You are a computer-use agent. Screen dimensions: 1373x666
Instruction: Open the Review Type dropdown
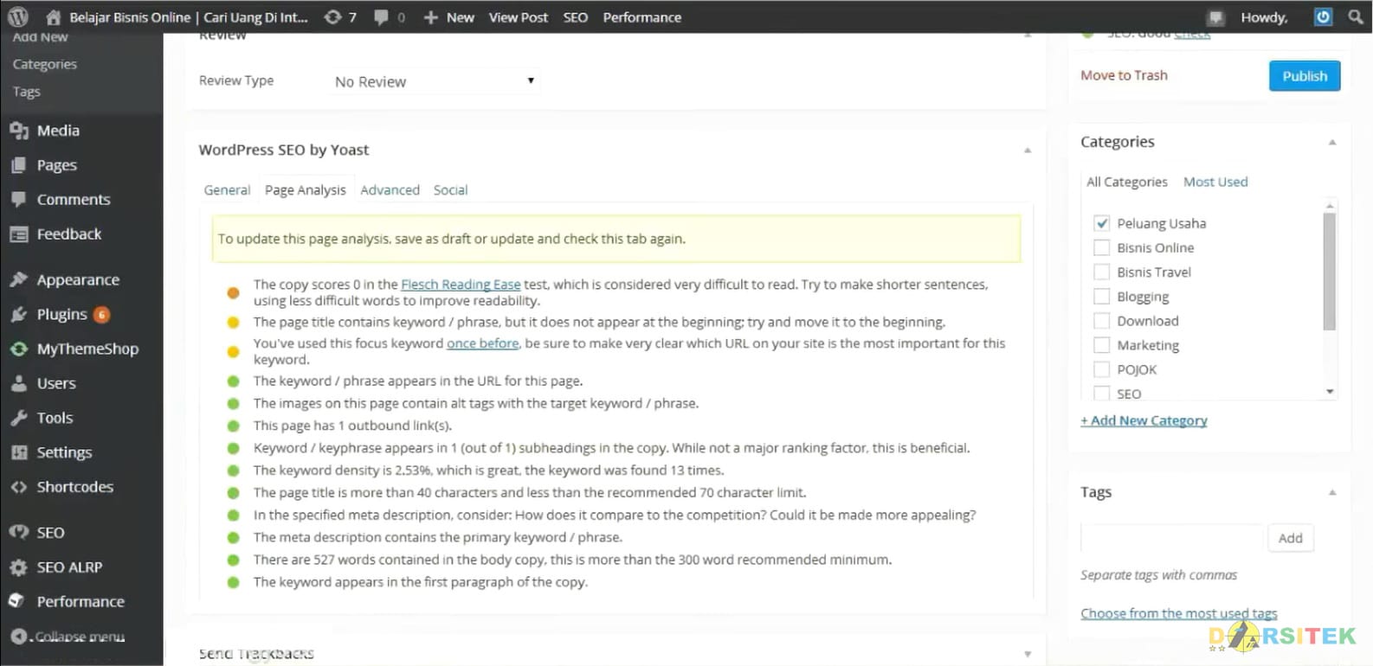(436, 81)
